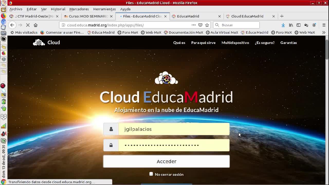The width and height of the screenshot is (329, 185).
Task: Switch to the EducaMadrid tab
Action: pyautogui.click(x=197, y=16)
